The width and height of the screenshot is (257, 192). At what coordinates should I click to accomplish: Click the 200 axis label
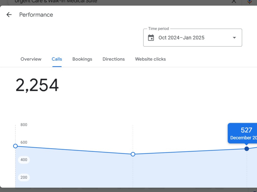click(24, 177)
